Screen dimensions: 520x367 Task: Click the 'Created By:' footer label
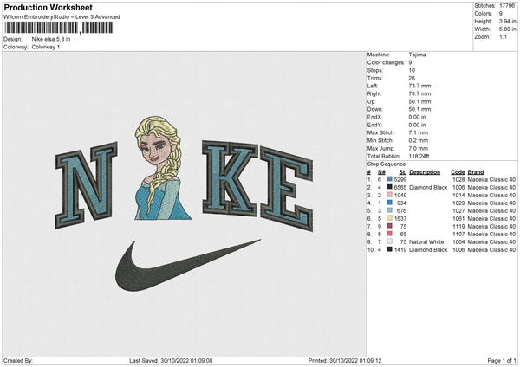(x=18, y=360)
